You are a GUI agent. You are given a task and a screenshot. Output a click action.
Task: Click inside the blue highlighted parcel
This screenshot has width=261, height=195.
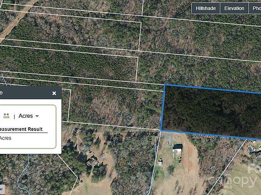[212, 111]
